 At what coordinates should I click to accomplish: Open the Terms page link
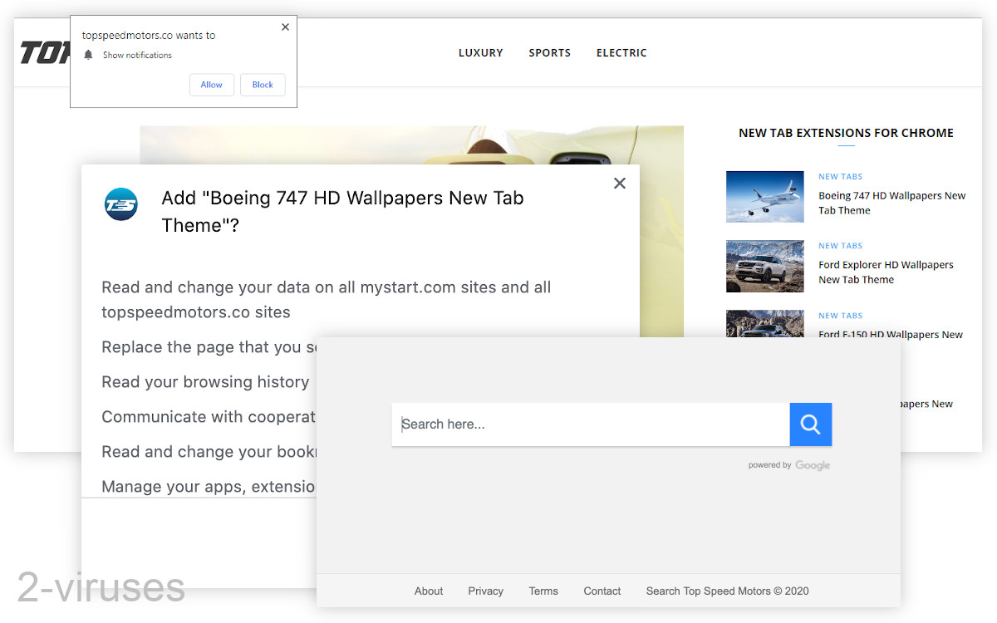click(x=543, y=591)
